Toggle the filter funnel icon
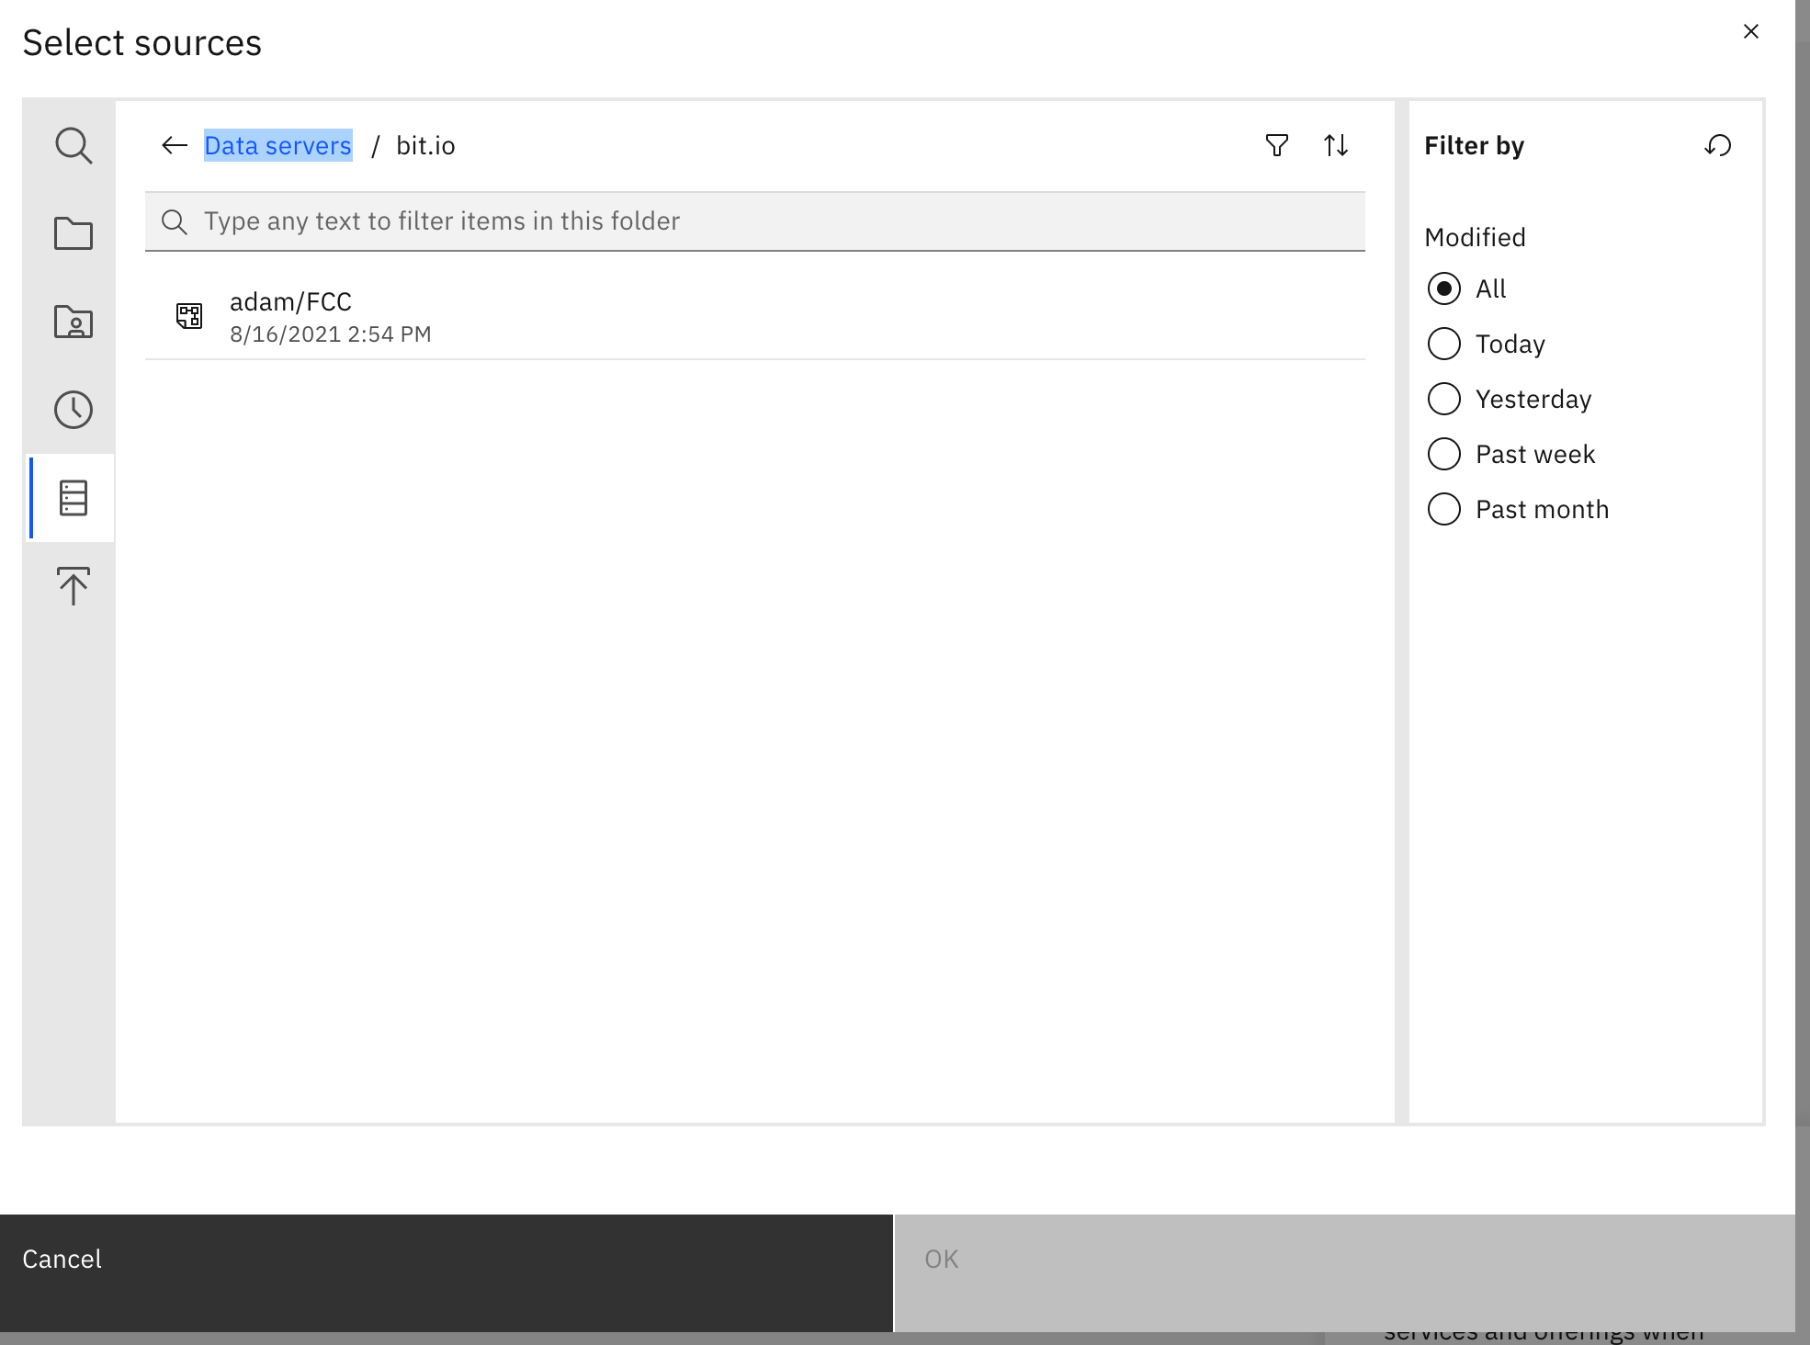This screenshot has height=1345, width=1810. click(x=1276, y=145)
